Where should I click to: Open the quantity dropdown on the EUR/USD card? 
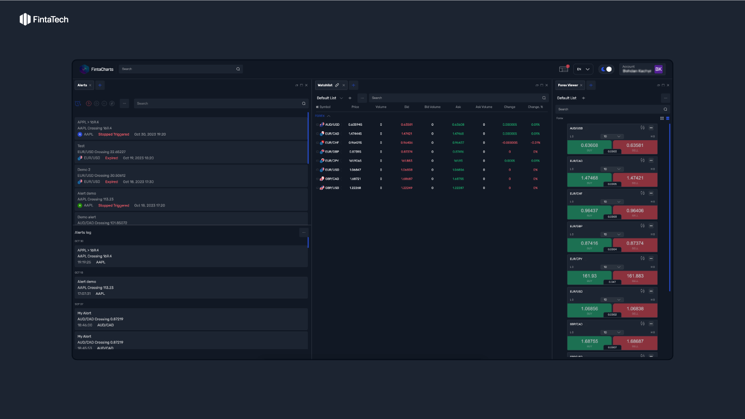pyautogui.click(x=612, y=300)
